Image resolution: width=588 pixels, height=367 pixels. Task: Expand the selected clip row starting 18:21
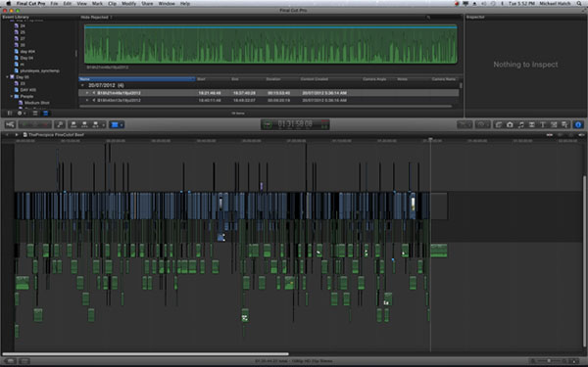click(87, 93)
